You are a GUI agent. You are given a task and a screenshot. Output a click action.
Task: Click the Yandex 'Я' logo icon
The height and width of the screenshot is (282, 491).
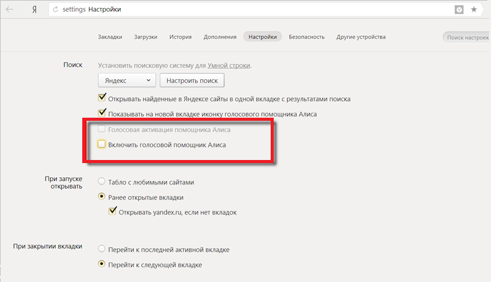pyautogui.click(x=34, y=10)
